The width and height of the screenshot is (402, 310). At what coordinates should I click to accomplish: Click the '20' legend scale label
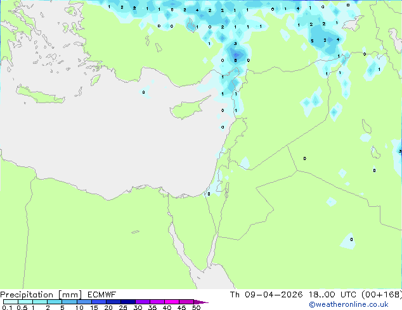[x=108, y=307]
